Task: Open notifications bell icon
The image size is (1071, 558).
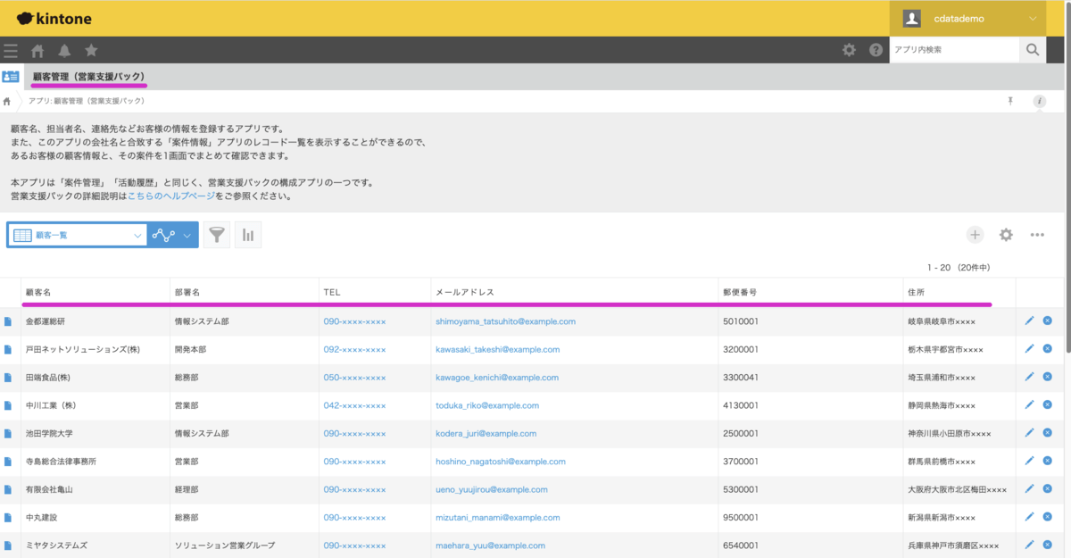Action: pos(64,50)
